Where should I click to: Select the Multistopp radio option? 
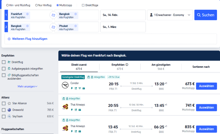(x=58, y=5)
